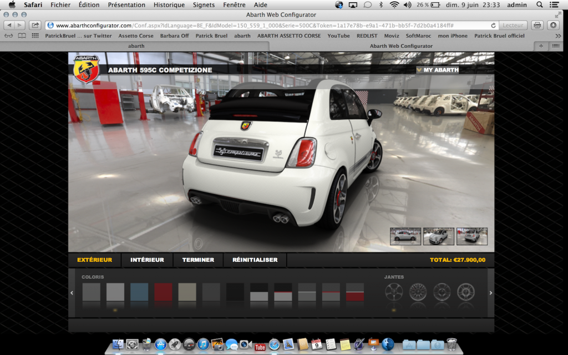Screen dimensions: 568x355
Task: Switch to the INTÉRIEUR section
Action: (147, 260)
